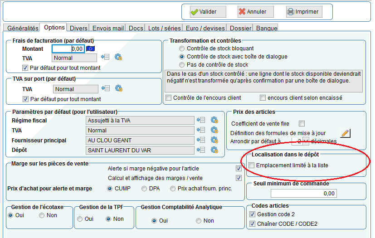375x238 pixels.
Task: Select Pas de contrôle de stock
Action: pyautogui.click(x=182, y=65)
